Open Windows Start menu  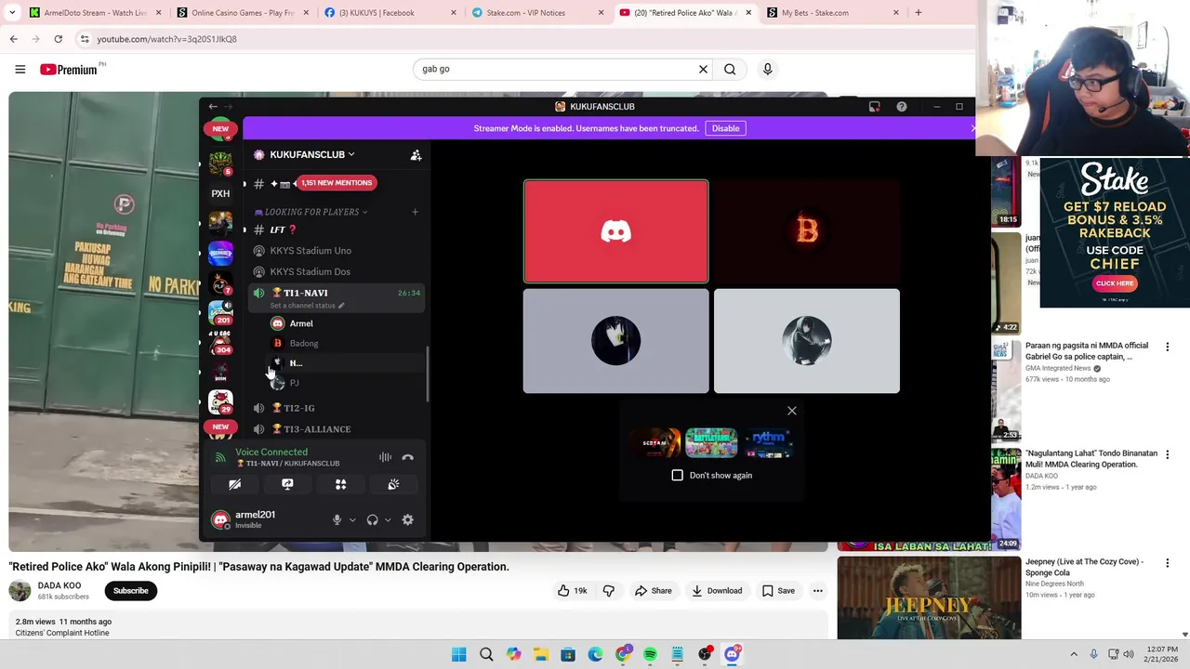click(458, 655)
